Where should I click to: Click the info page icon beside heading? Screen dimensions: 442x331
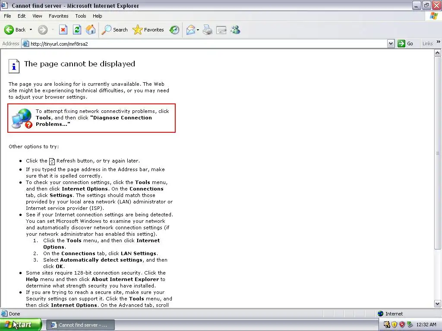[14, 66]
